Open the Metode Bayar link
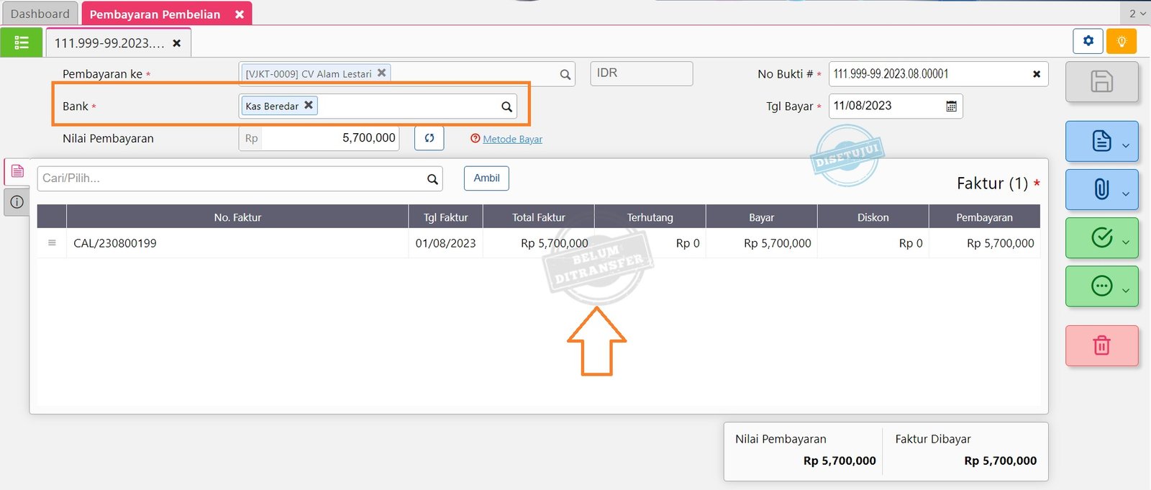 512,139
